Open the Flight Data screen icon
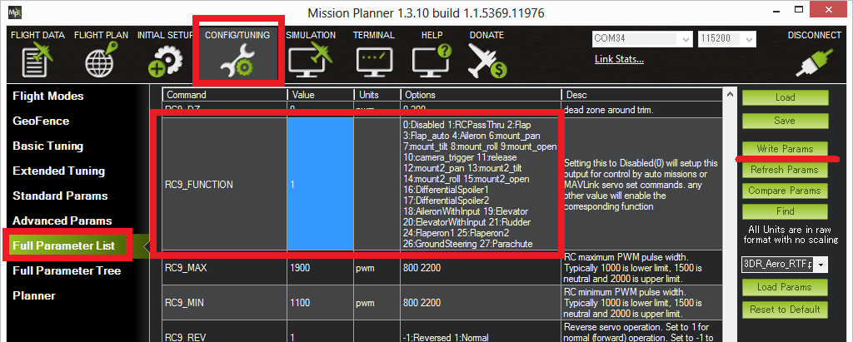This screenshot has height=342, width=853. (37, 61)
